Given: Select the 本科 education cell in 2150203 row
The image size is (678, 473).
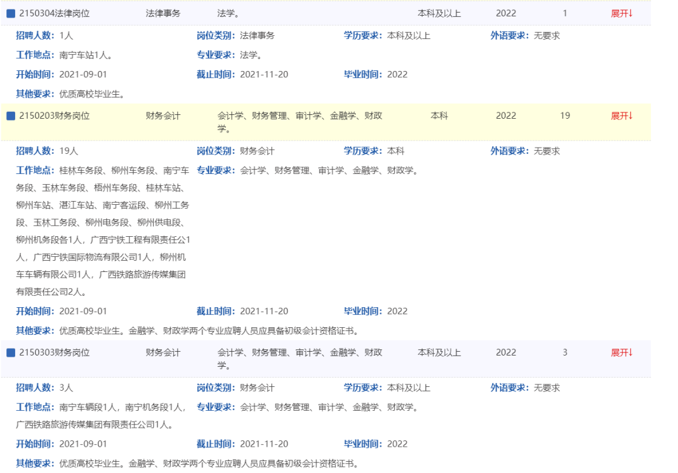Looking at the screenshot, I should (x=439, y=116).
